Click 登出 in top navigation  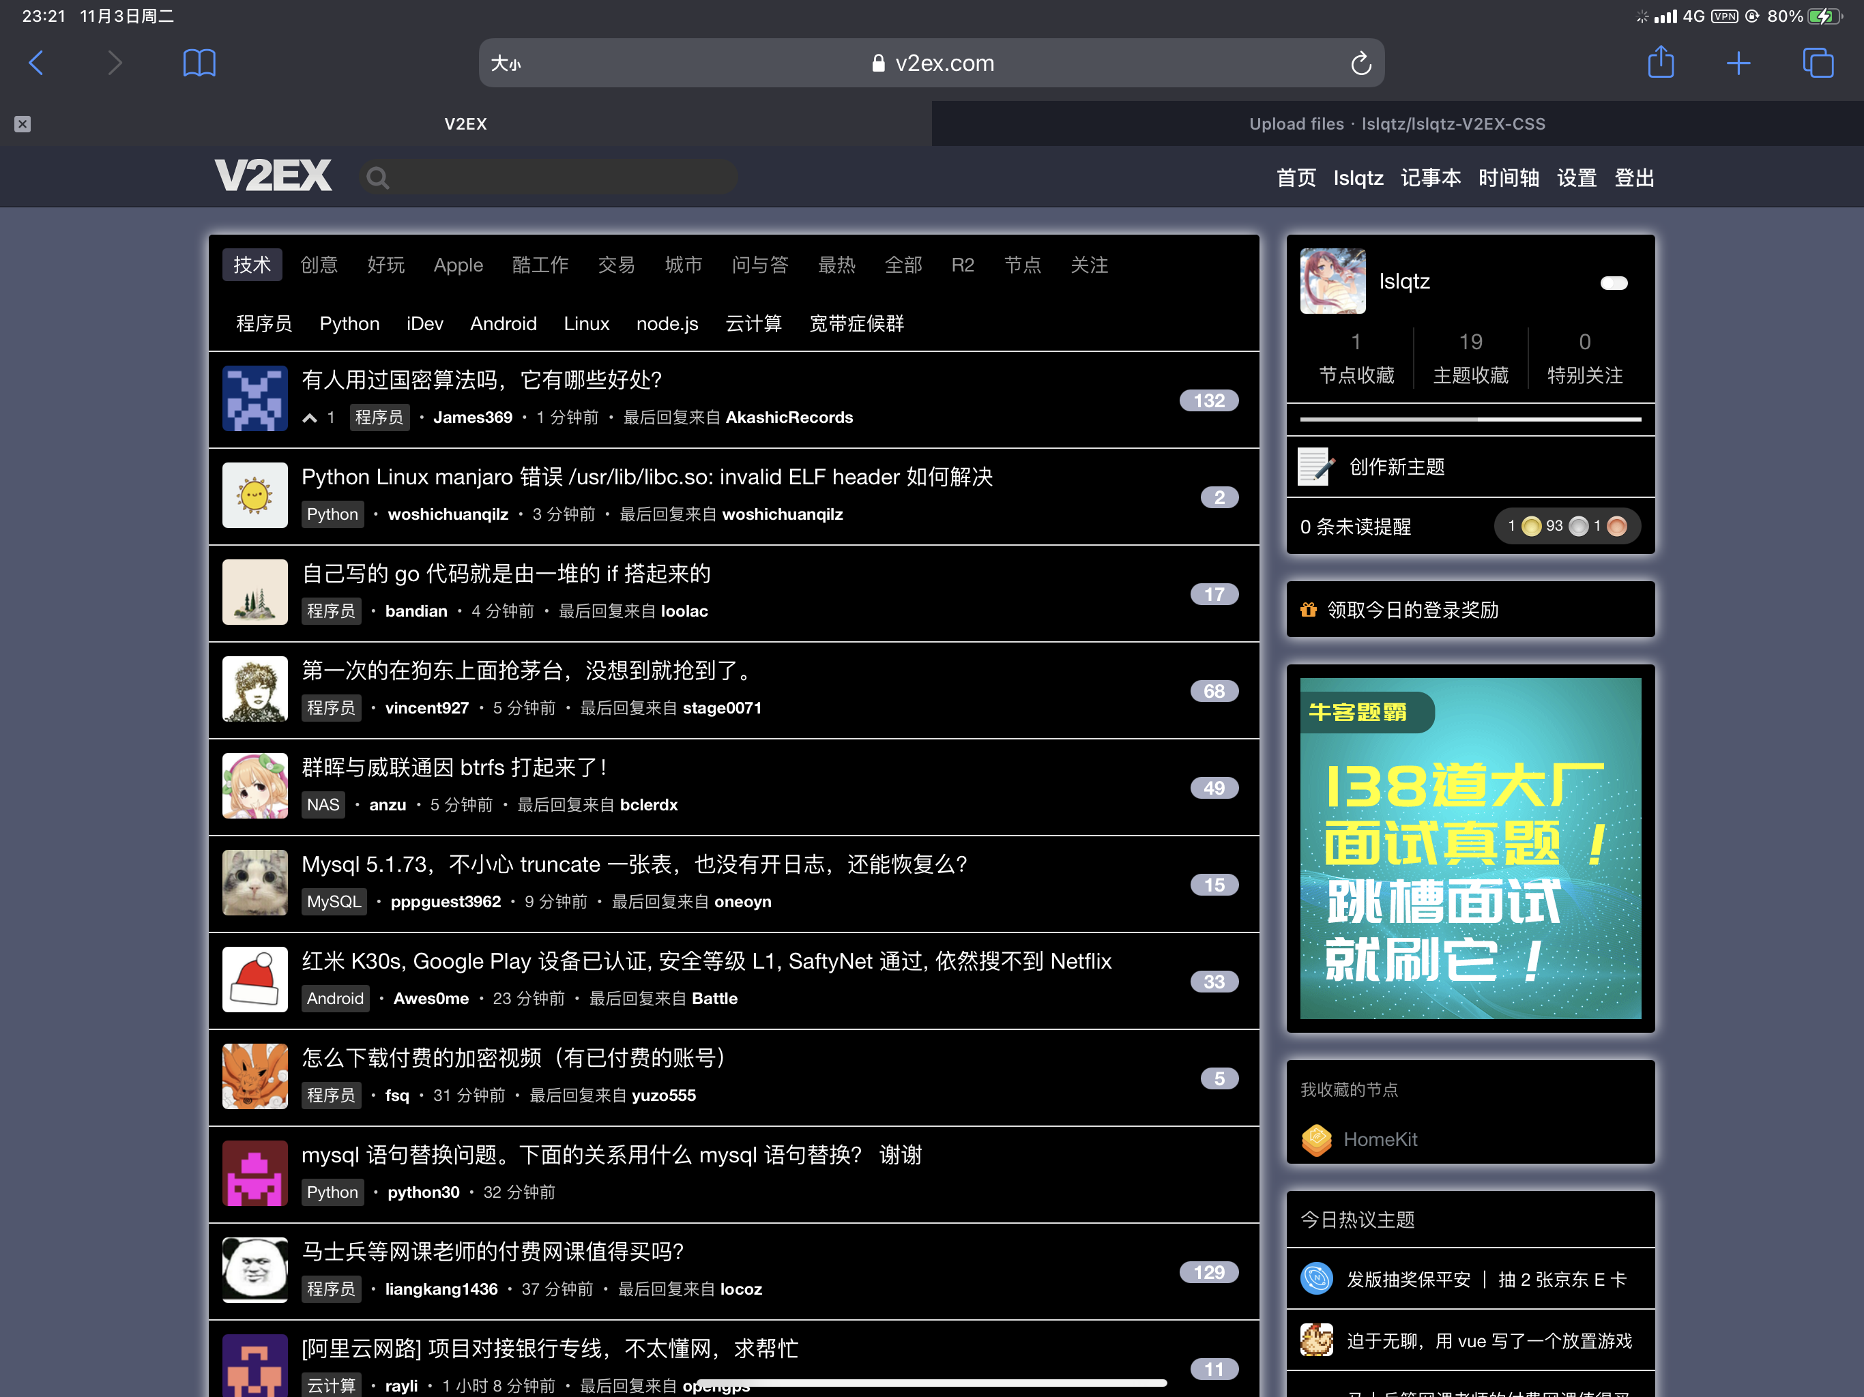pos(1633,178)
